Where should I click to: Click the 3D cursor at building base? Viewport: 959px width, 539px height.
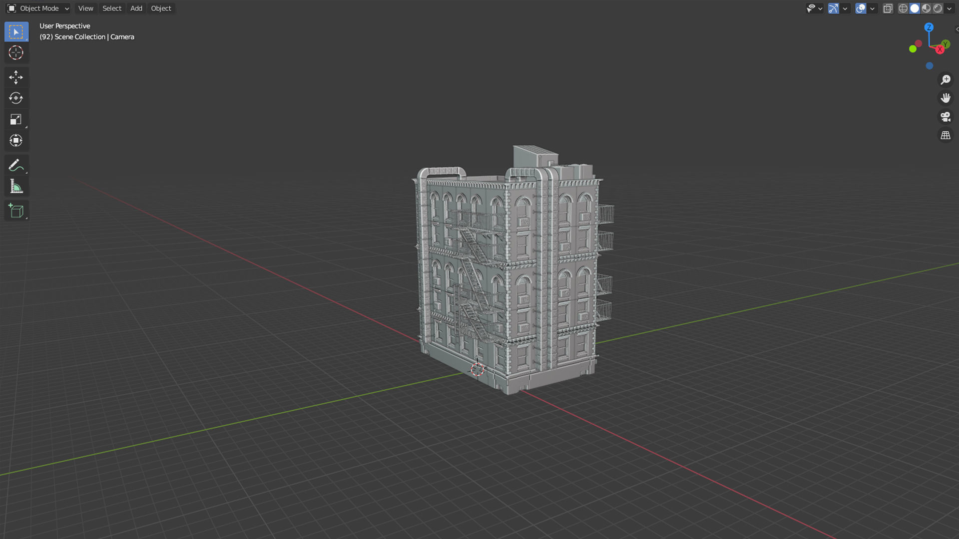click(x=477, y=369)
